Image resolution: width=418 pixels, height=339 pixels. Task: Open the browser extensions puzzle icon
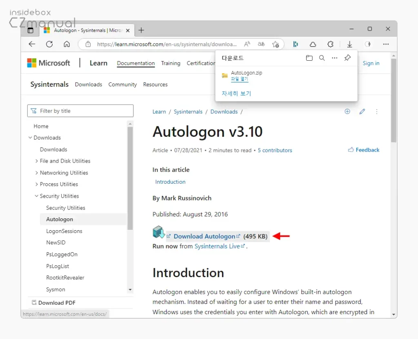[330, 44]
